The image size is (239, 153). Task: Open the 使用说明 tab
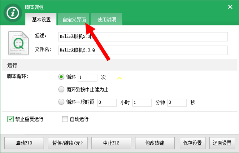click(x=107, y=20)
